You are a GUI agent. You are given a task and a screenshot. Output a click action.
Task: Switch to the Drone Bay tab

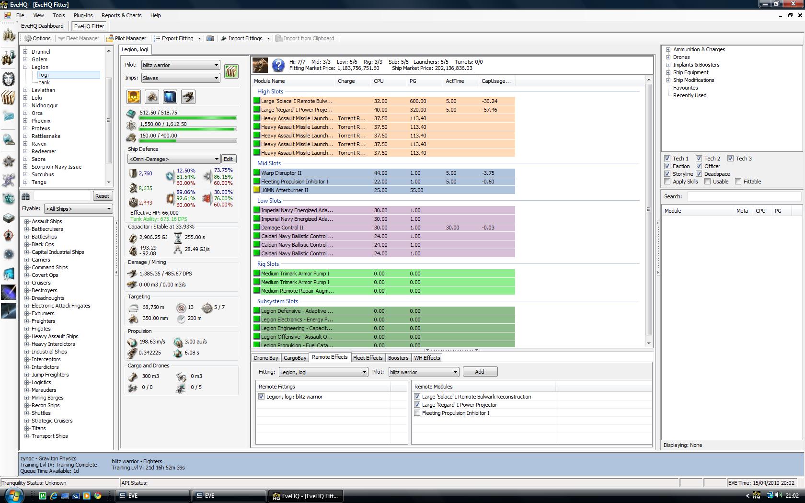pyautogui.click(x=266, y=358)
